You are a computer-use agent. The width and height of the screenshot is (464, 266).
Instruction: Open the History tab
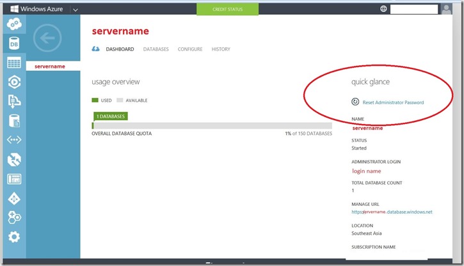pos(221,49)
